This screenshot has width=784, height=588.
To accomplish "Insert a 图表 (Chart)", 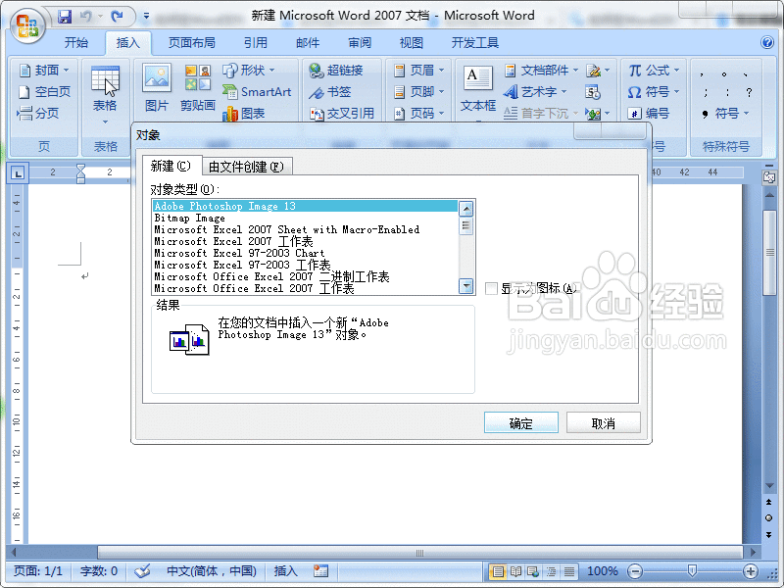I will coord(245,113).
